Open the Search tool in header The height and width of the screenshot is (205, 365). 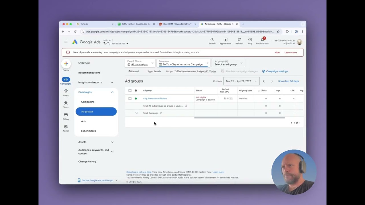coord(212,41)
